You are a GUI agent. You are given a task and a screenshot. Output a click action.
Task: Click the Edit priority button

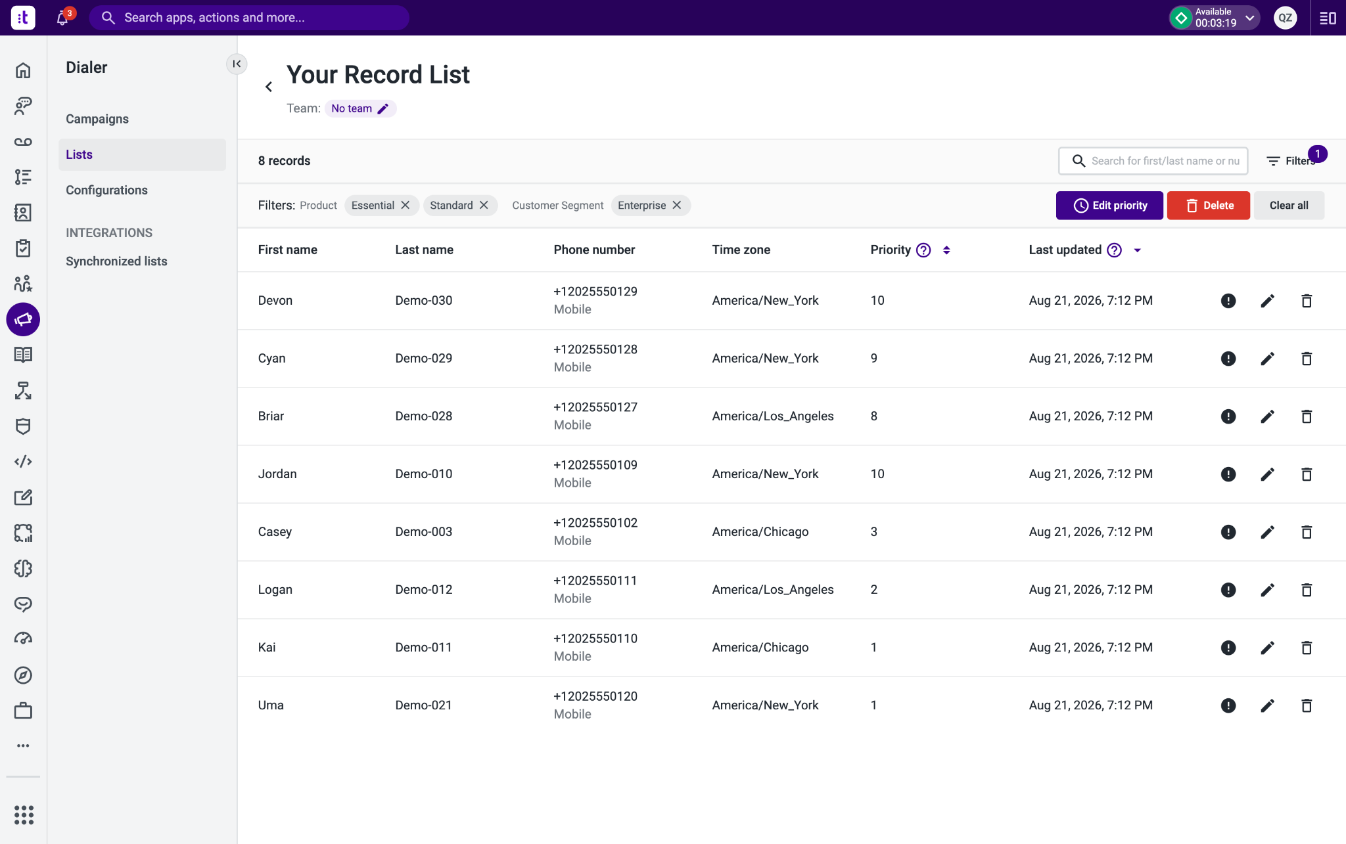[1109, 206]
